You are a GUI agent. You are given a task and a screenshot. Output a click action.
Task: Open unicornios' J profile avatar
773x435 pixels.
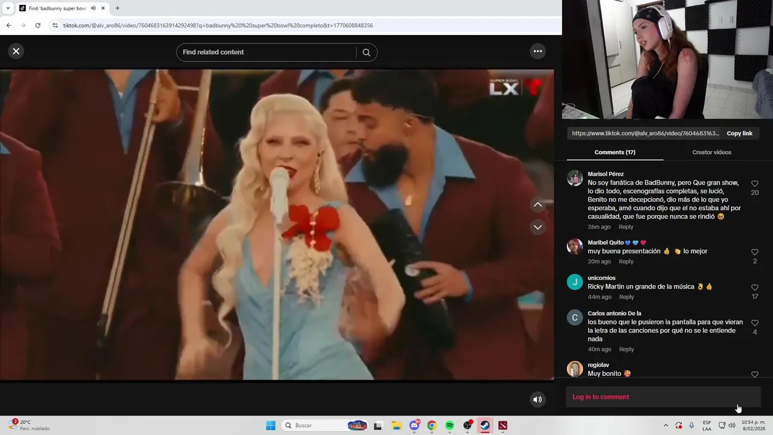pyautogui.click(x=575, y=282)
